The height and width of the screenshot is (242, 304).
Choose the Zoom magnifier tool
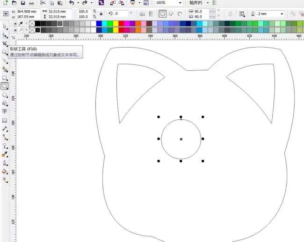(x=5, y=52)
